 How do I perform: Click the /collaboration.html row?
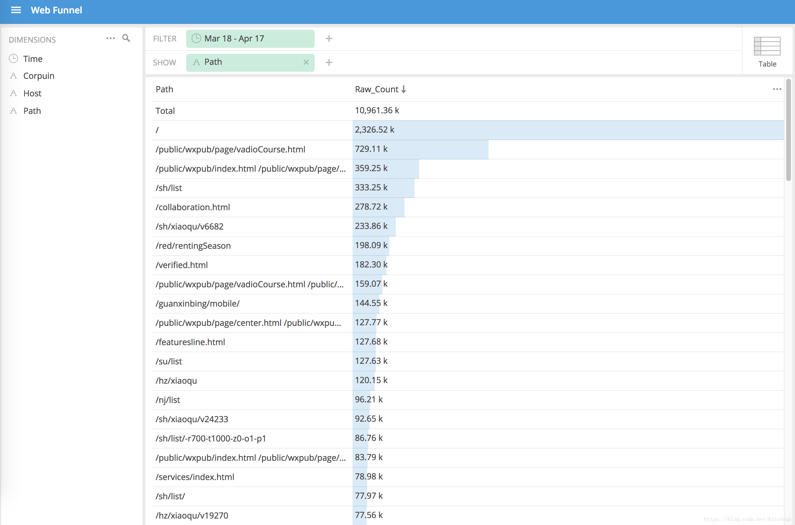point(193,207)
